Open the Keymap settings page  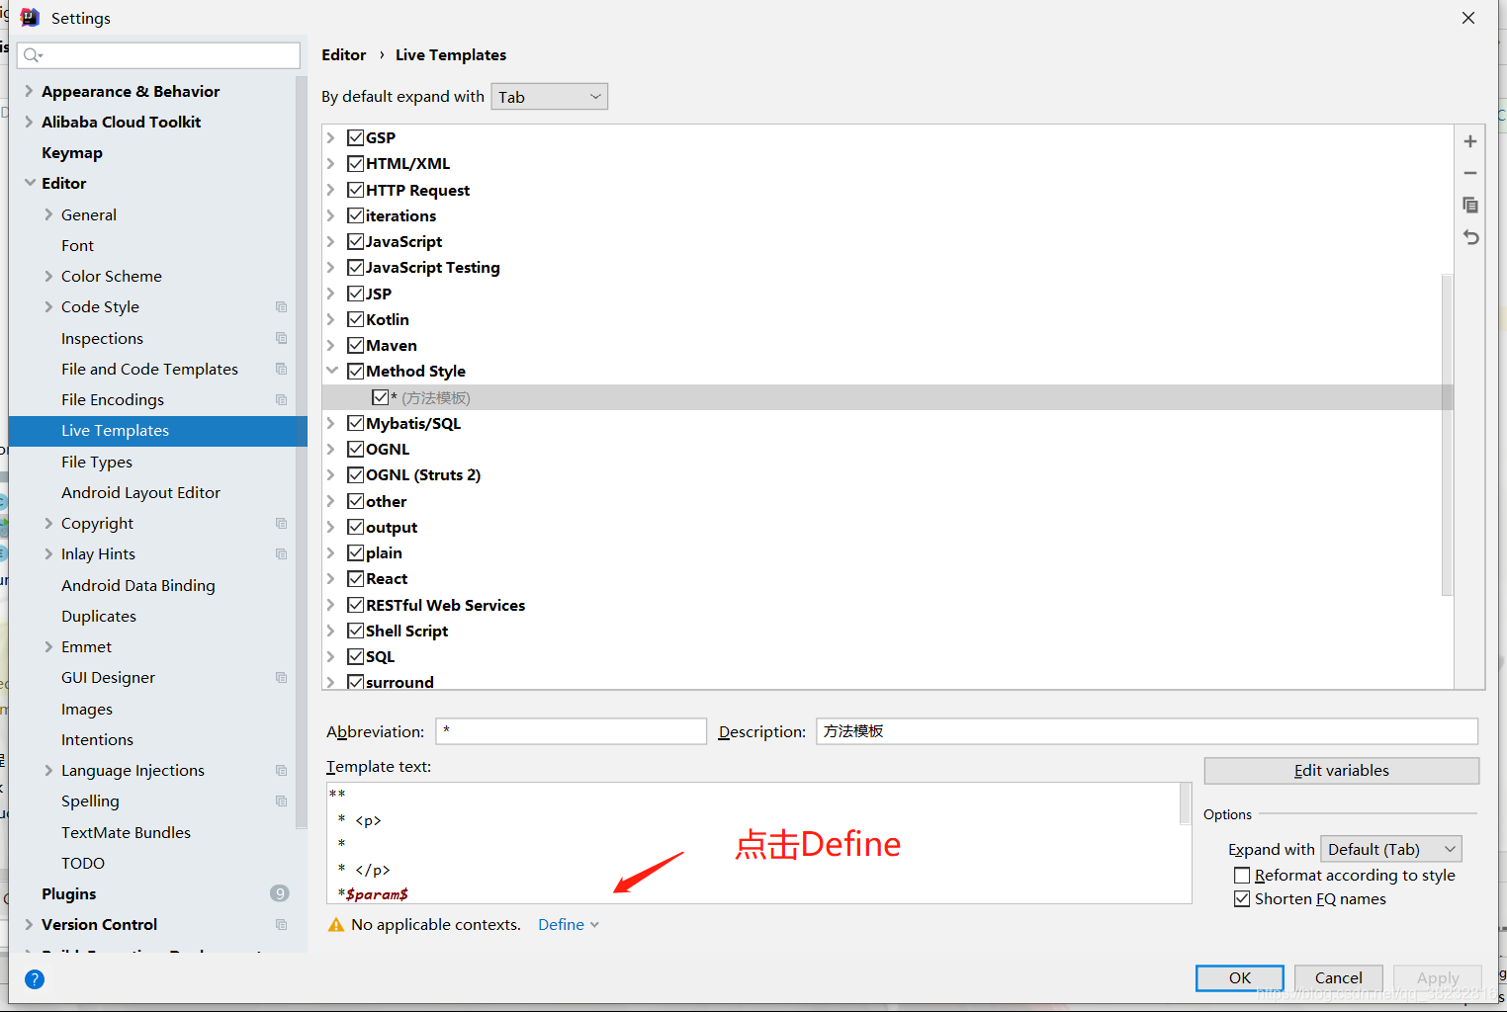[72, 152]
